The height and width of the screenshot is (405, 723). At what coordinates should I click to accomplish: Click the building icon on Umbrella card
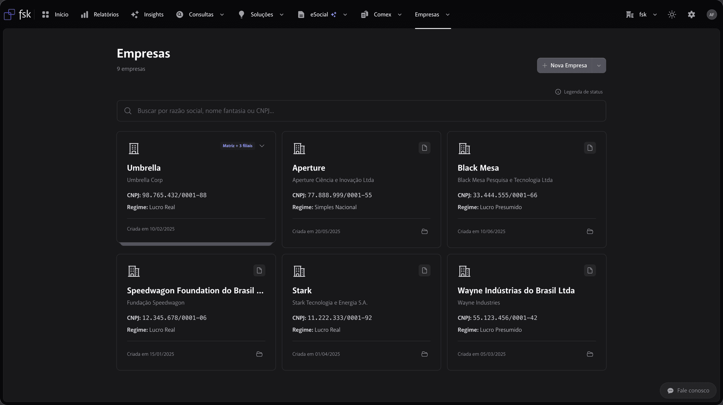click(x=134, y=148)
